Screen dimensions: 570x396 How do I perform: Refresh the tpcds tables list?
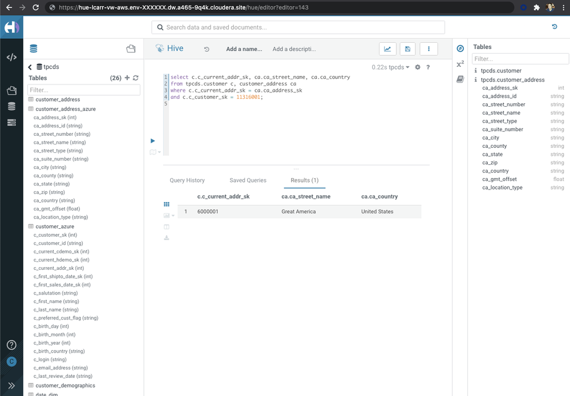point(136,78)
